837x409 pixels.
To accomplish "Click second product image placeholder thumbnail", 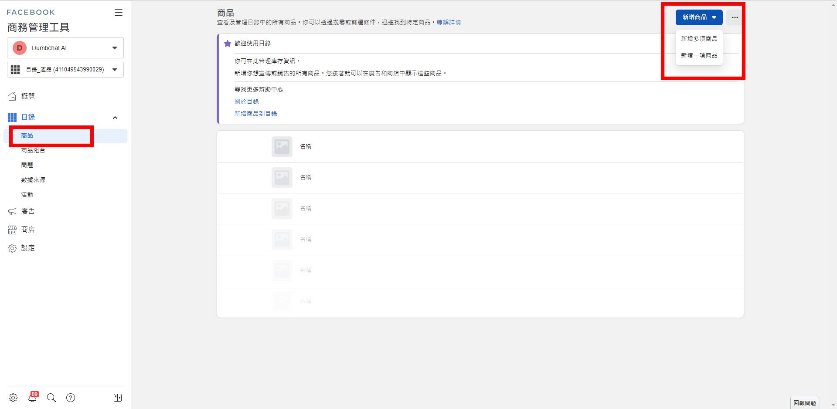I will click(282, 178).
